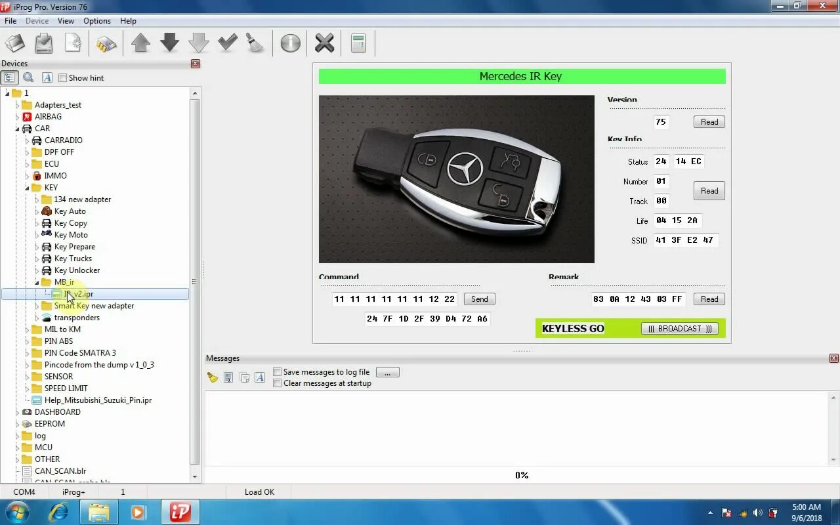
Task: Open the Windows Start menu orb
Action: coord(18,512)
